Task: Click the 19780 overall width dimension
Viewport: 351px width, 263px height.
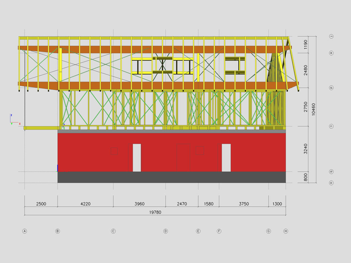Action: (155, 212)
